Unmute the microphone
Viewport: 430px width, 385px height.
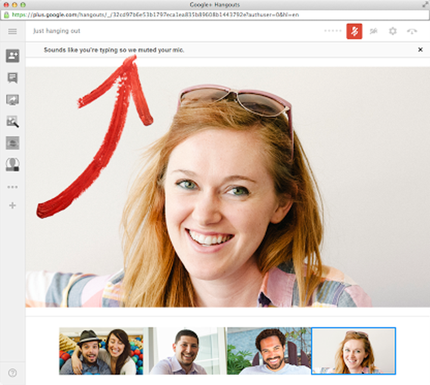point(354,31)
